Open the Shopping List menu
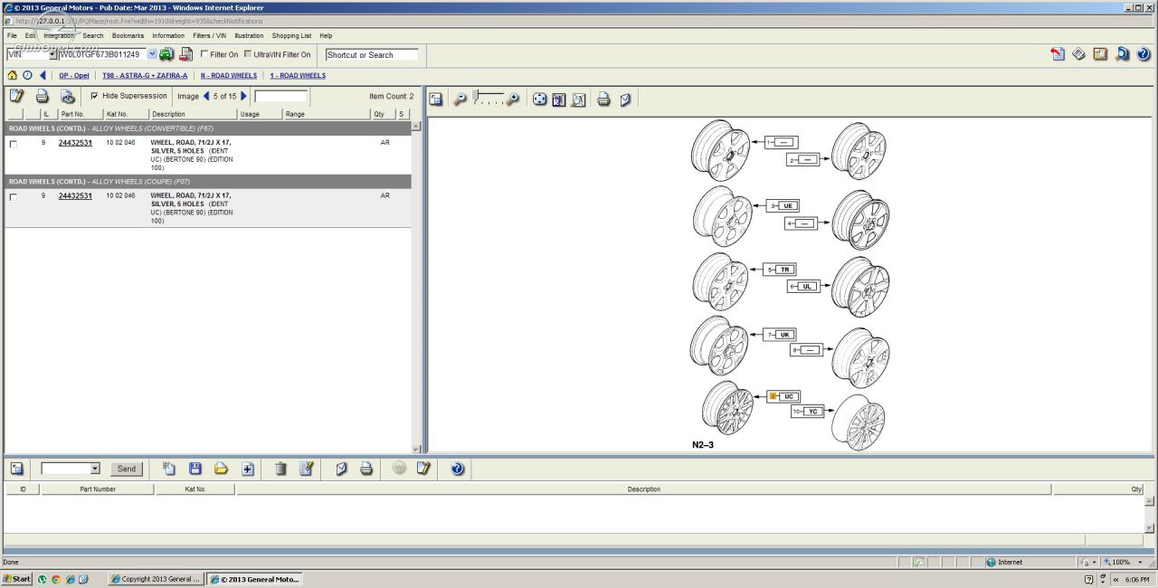This screenshot has height=588, width=1158. point(291,36)
